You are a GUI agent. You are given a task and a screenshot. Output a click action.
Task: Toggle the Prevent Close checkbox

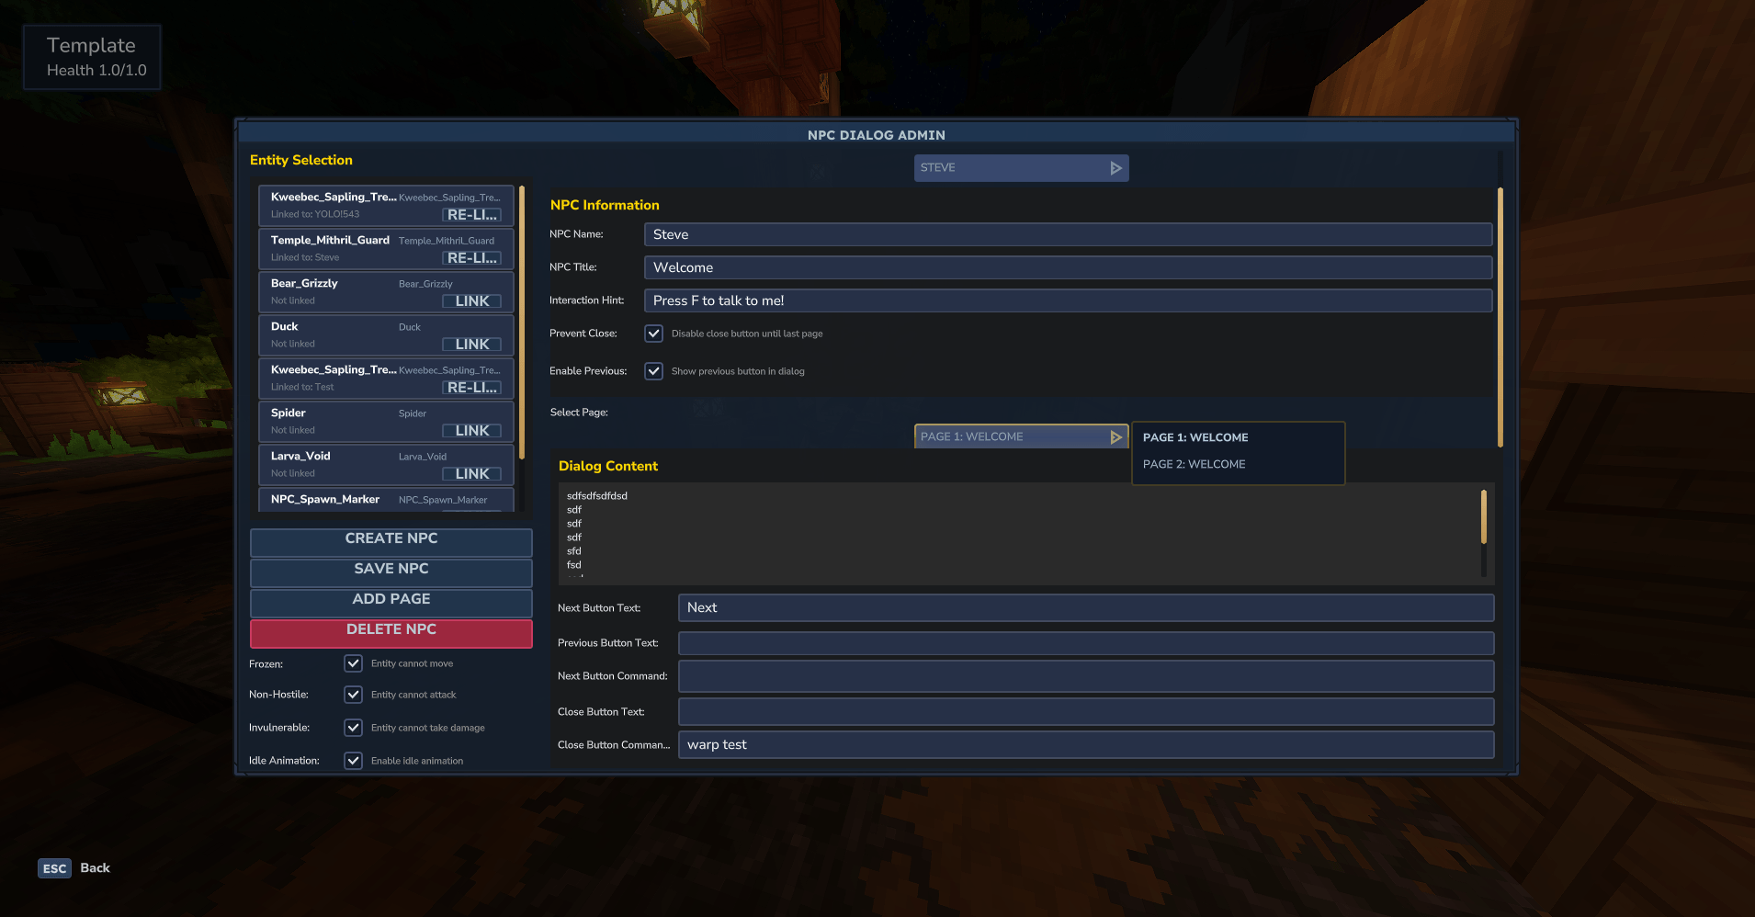coord(654,334)
